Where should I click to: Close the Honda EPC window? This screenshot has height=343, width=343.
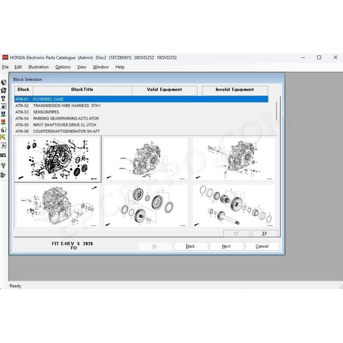click(x=335, y=57)
